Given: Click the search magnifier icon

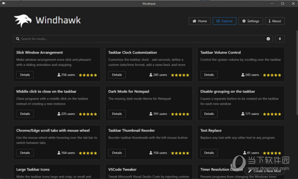Looking at the screenshot, I should 18,39.
